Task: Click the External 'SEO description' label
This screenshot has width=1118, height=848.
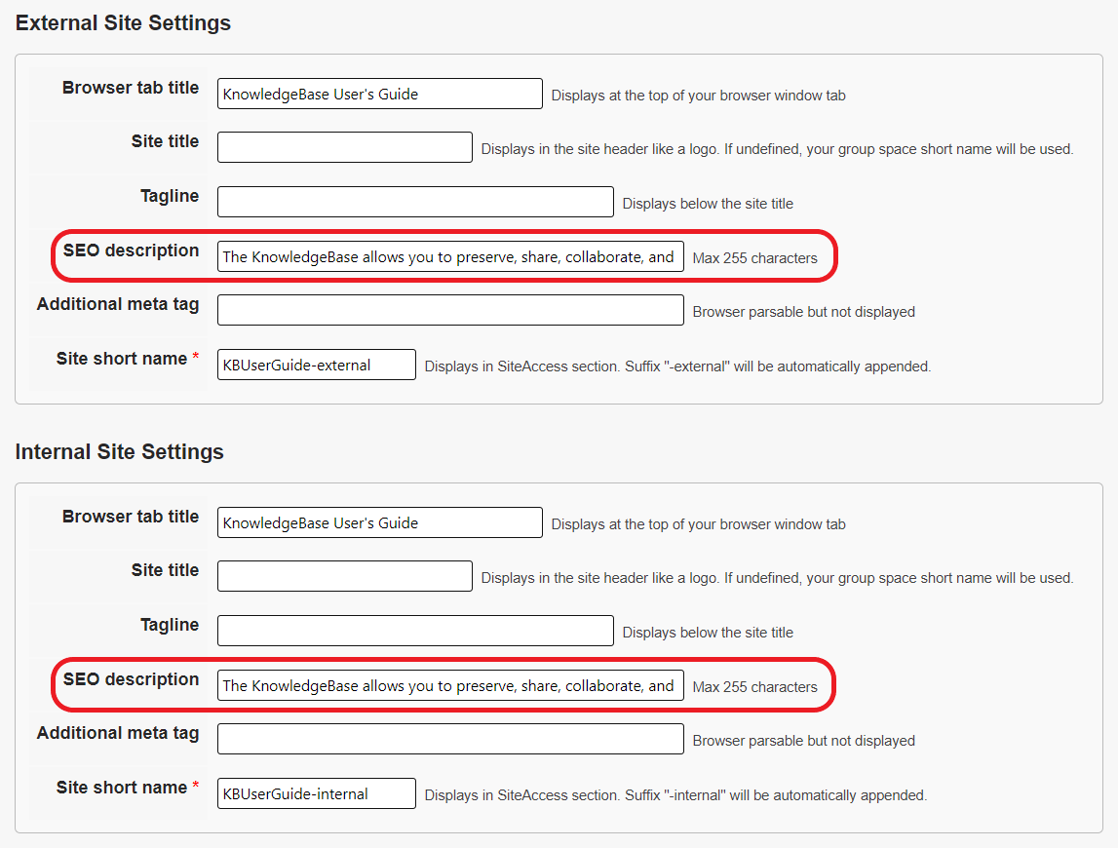Action: [132, 251]
